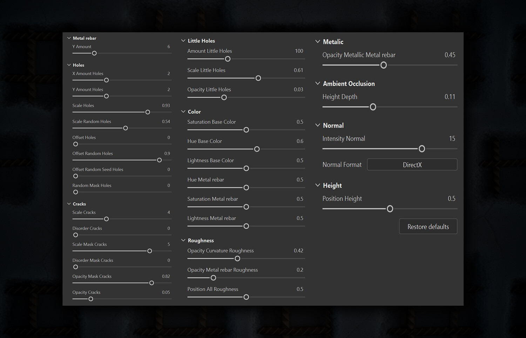Collapse the Little Holes section
526x338 pixels.
click(183, 41)
